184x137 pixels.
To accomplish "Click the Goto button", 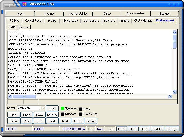I will pos(14,121).
